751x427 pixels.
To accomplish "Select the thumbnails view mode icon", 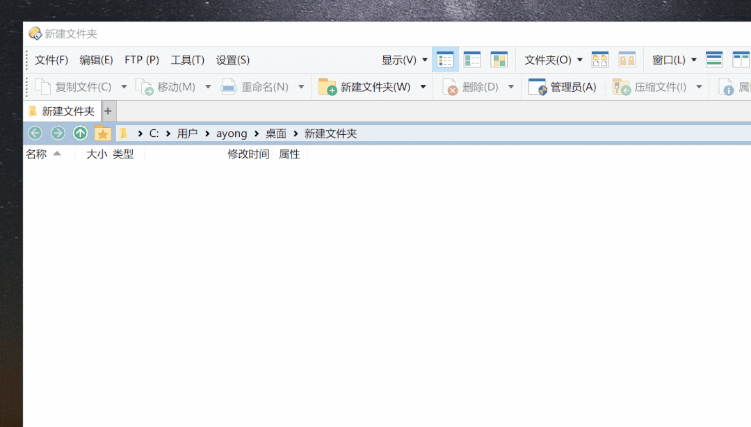I will pos(499,60).
